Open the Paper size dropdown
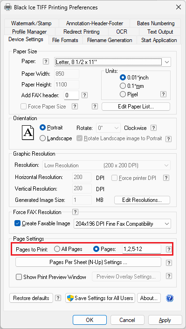This screenshot has height=329, width=186. click(x=112, y=62)
